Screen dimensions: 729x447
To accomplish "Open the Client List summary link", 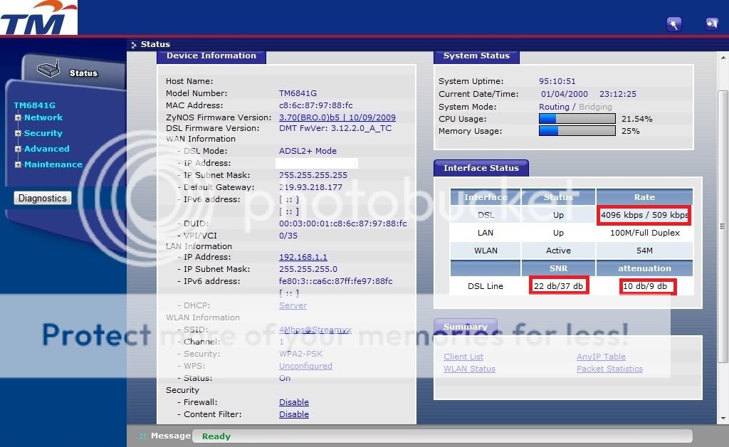I will tap(463, 357).
